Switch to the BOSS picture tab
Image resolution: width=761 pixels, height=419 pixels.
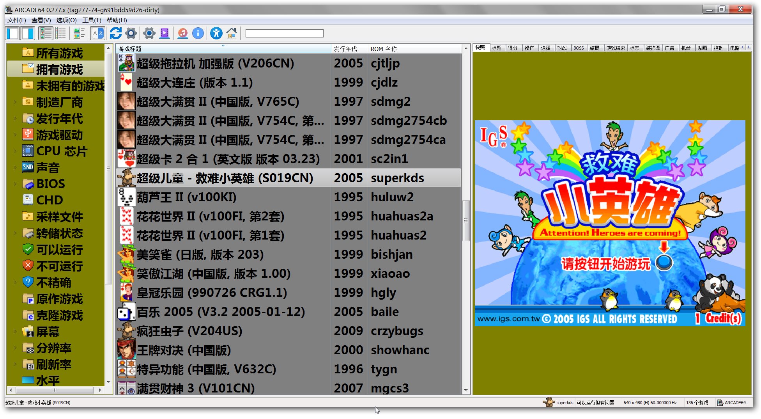(579, 48)
